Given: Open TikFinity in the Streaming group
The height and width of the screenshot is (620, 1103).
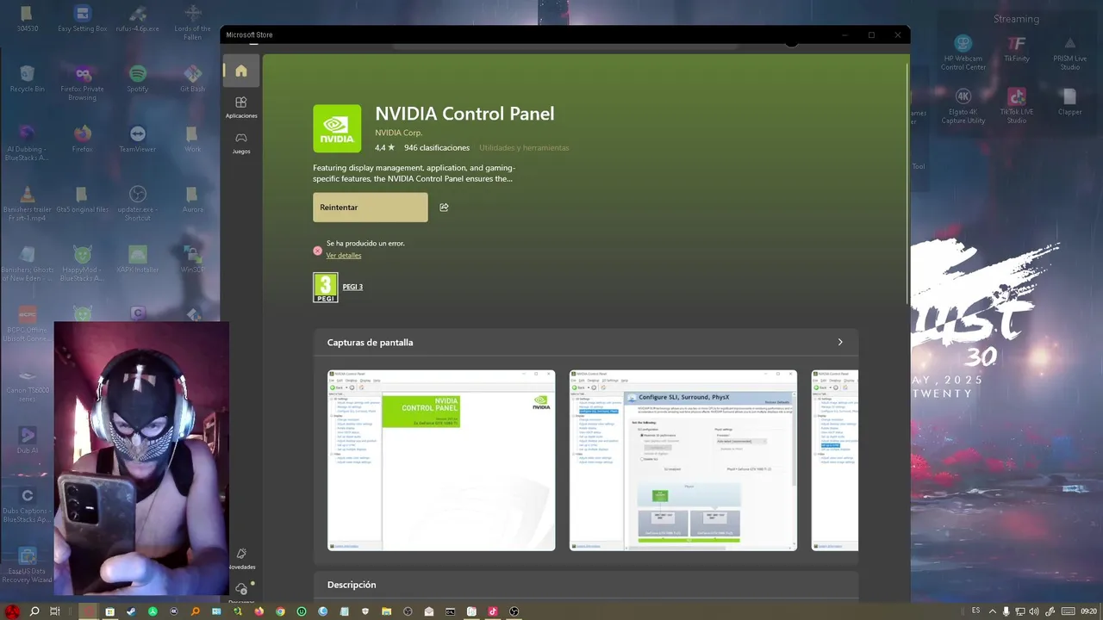Looking at the screenshot, I should point(1017,48).
